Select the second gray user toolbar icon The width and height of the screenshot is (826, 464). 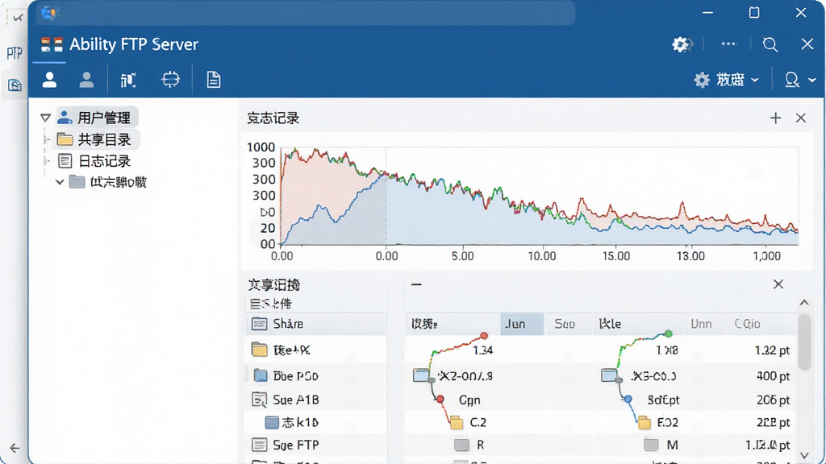point(86,80)
